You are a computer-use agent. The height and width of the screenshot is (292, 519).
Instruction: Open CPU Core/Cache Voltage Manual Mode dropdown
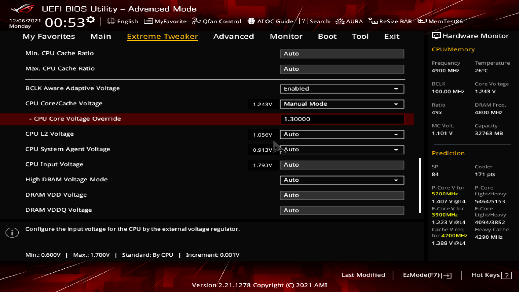pyautogui.click(x=342, y=104)
